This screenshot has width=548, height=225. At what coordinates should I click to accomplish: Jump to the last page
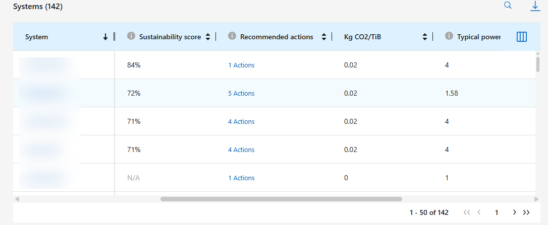[526, 212]
